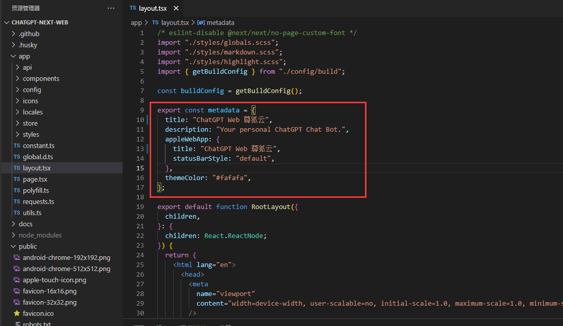Click the React.ReactNode type annotation
Viewport: 563px width, 326px height.
coord(233,235)
